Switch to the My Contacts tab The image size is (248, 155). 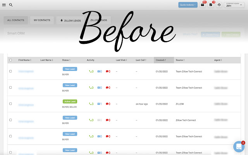(42, 20)
